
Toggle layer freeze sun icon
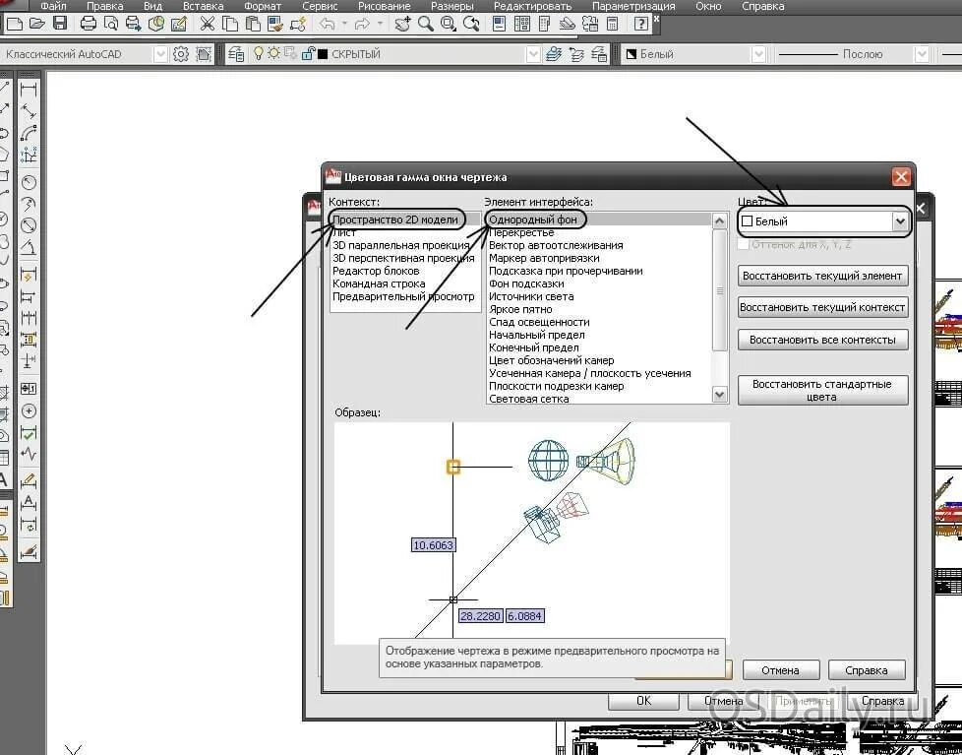coord(273,54)
